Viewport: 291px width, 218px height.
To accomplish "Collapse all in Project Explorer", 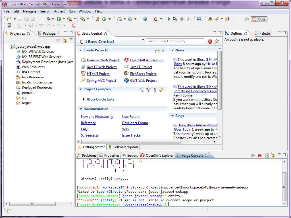I will pyautogui.click(x=59, y=40).
